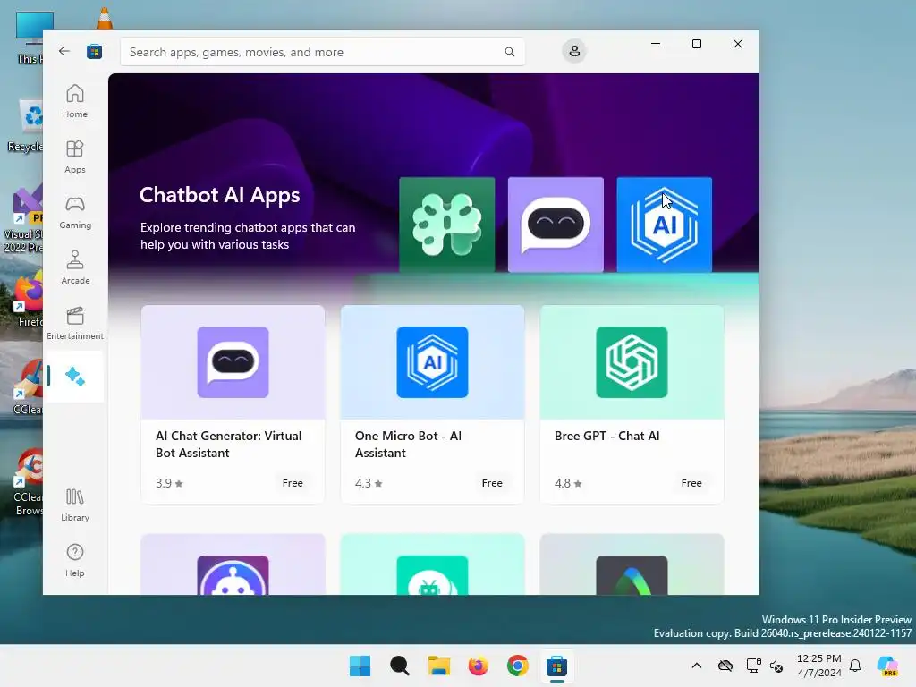This screenshot has width=916, height=687.
Task: Open notifications bell icon
Action: coord(855,666)
